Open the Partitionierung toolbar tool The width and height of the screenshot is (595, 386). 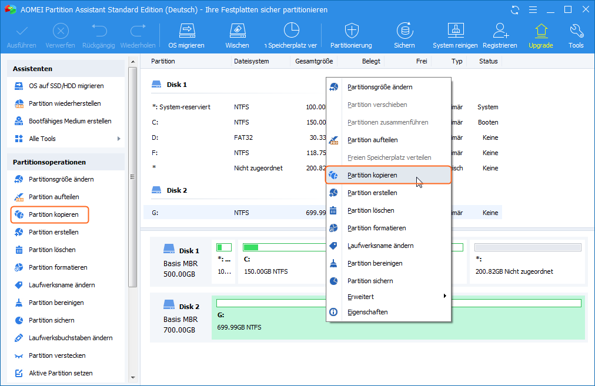(351, 36)
